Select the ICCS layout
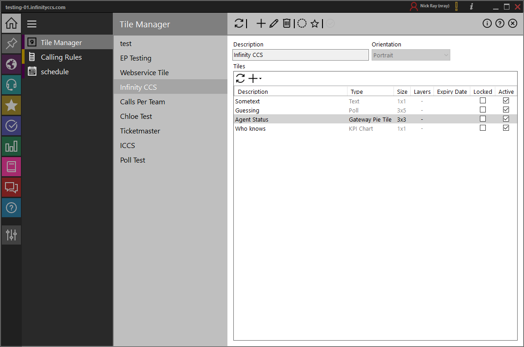This screenshot has width=524, height=347. pyautogui.click(x=171, y=145)
